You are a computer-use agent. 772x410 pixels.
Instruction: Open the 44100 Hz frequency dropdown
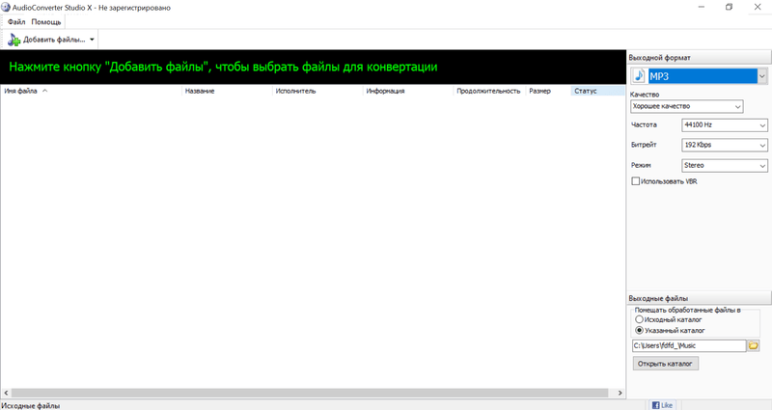762,125
